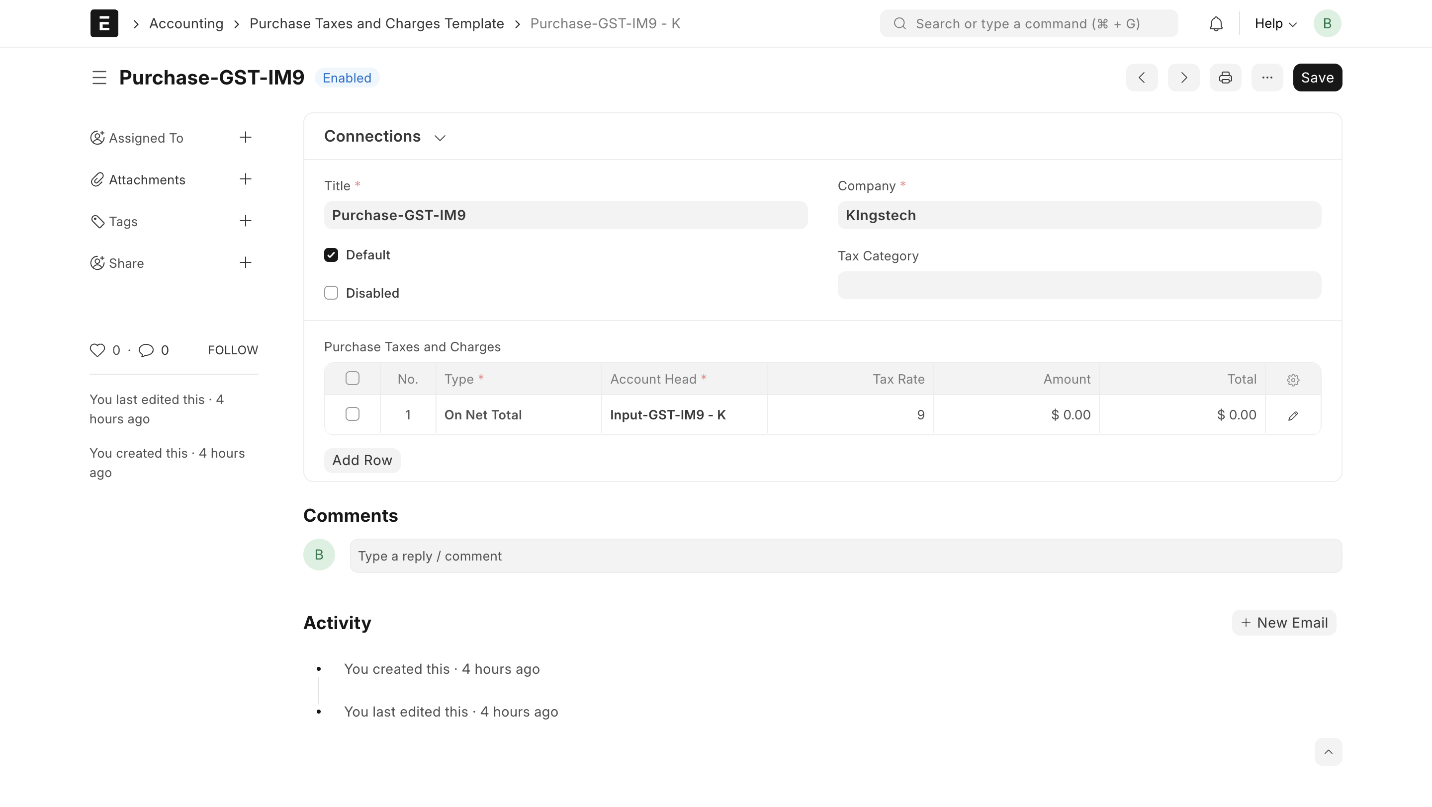Click the Tax Category input field

click(x=1079, y=285)
